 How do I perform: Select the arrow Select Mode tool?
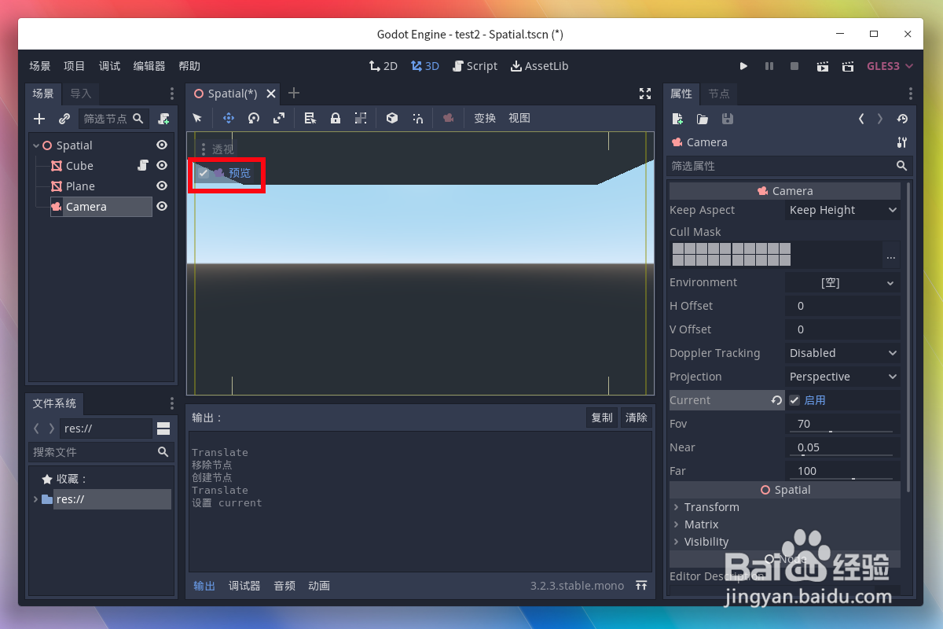197,118
